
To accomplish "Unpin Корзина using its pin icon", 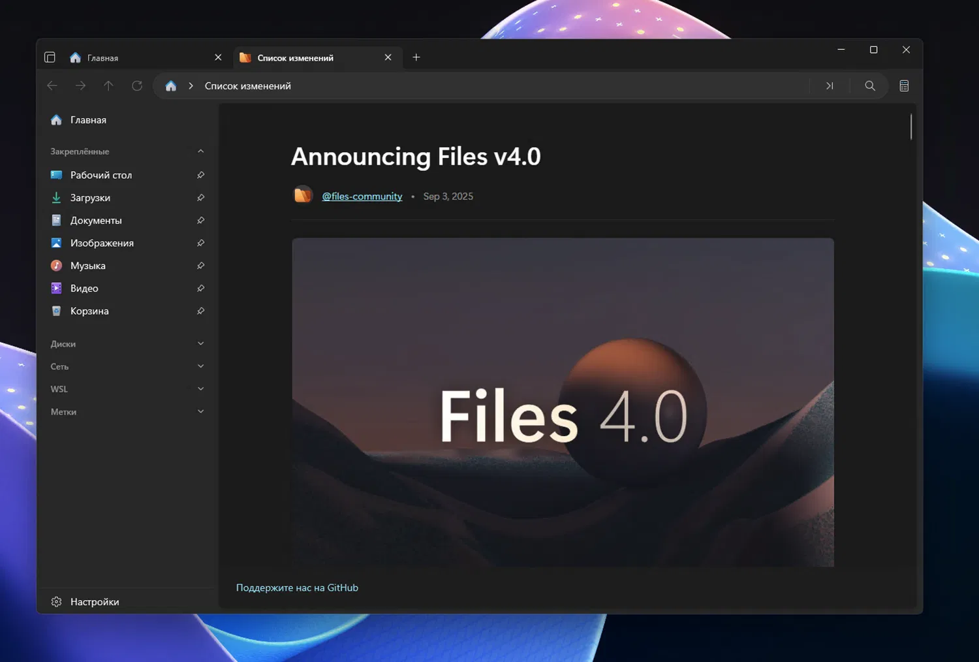I will coord(201,311).
